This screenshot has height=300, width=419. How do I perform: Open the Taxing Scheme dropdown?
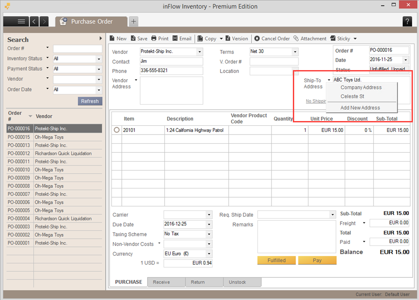tap(209, 234)
